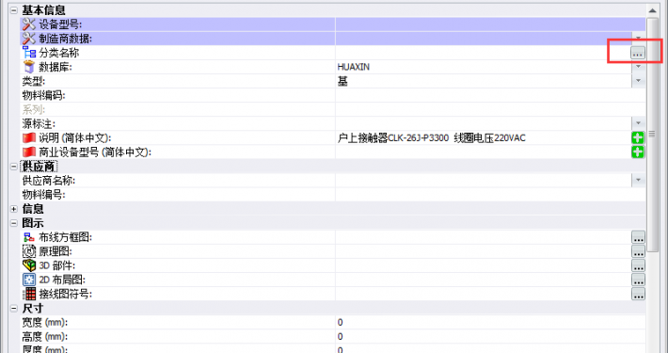
Task: Click the wrench icon beside 设备型号
Action: coord(28,24)
